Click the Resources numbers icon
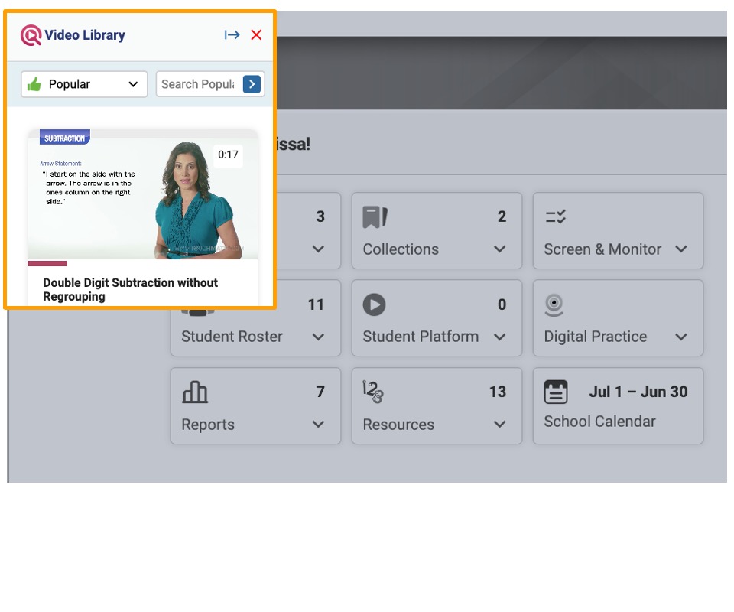The width and height of the screenshot is (734, 612). [373, 392]
